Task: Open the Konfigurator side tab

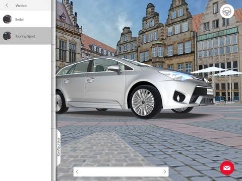Action: point(58,147)
